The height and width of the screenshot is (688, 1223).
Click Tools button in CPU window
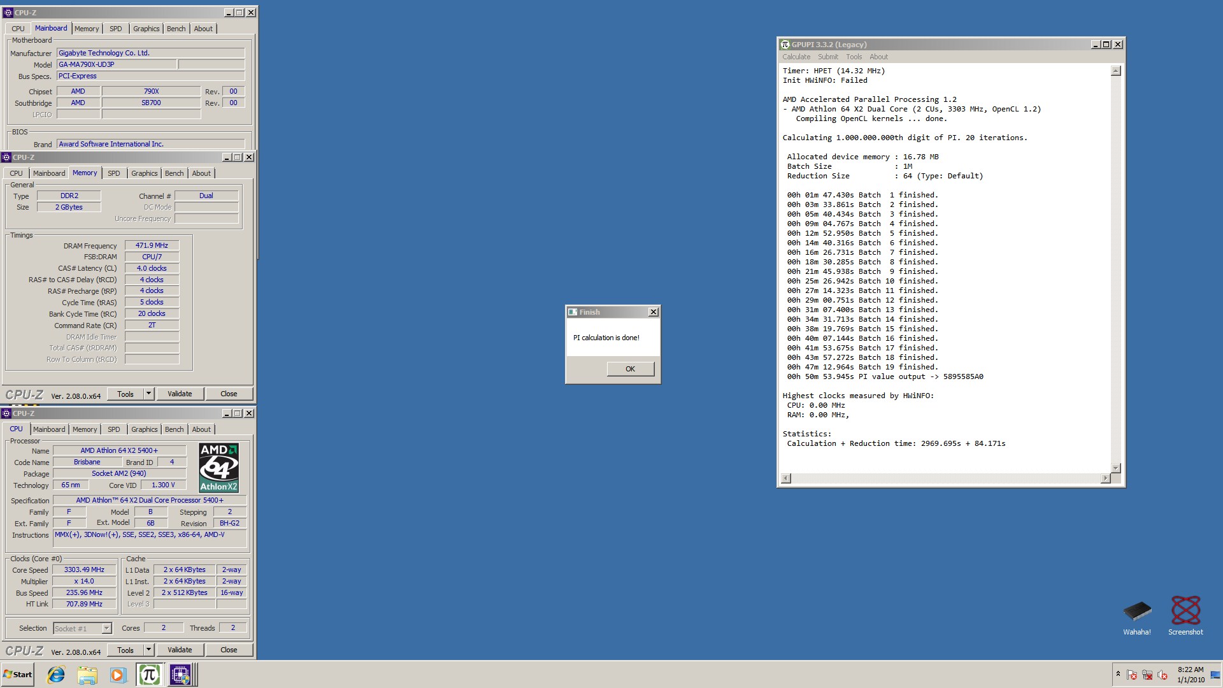pyautogui.click(x=125, y=650)
